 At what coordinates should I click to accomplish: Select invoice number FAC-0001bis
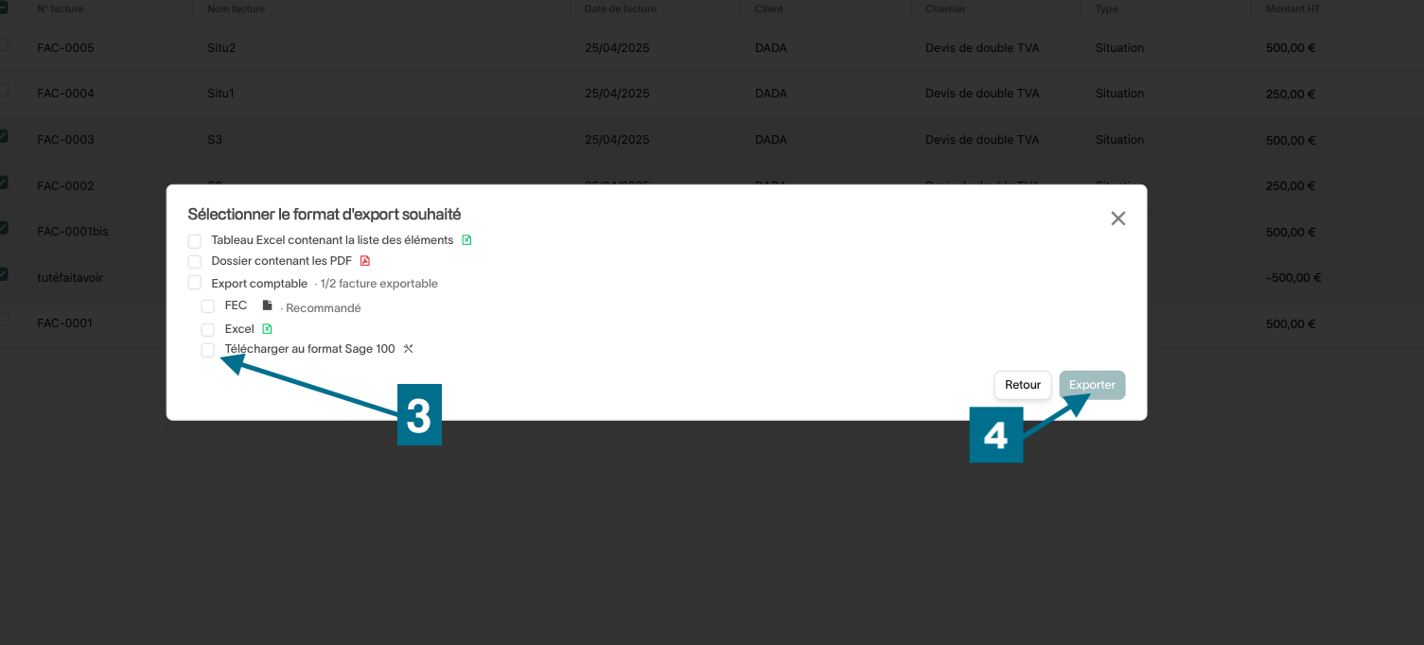click(x=73, y=232)
